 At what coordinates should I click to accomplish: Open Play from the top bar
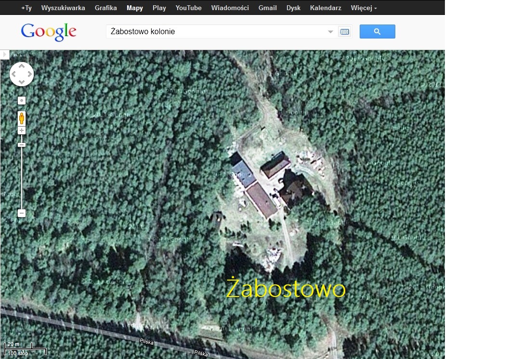pyautogui.click(x=159, y=8)
